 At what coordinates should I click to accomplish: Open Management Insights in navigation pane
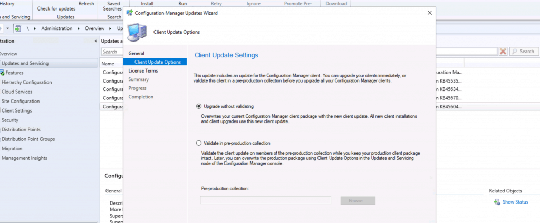(x=24, y=158)
